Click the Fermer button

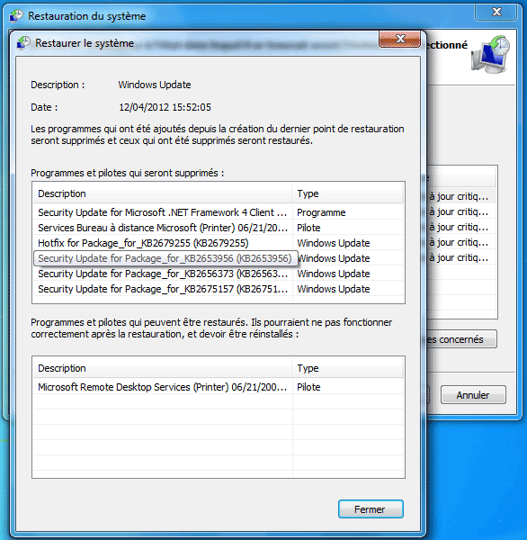coord(371,509)
